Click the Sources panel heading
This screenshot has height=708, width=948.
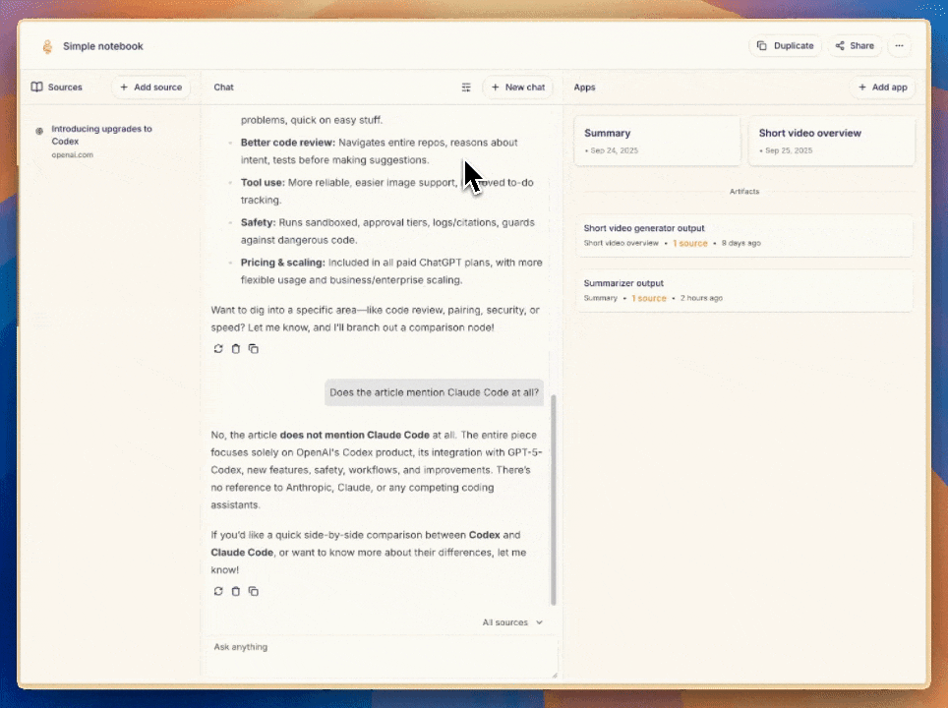pos(65,88)
